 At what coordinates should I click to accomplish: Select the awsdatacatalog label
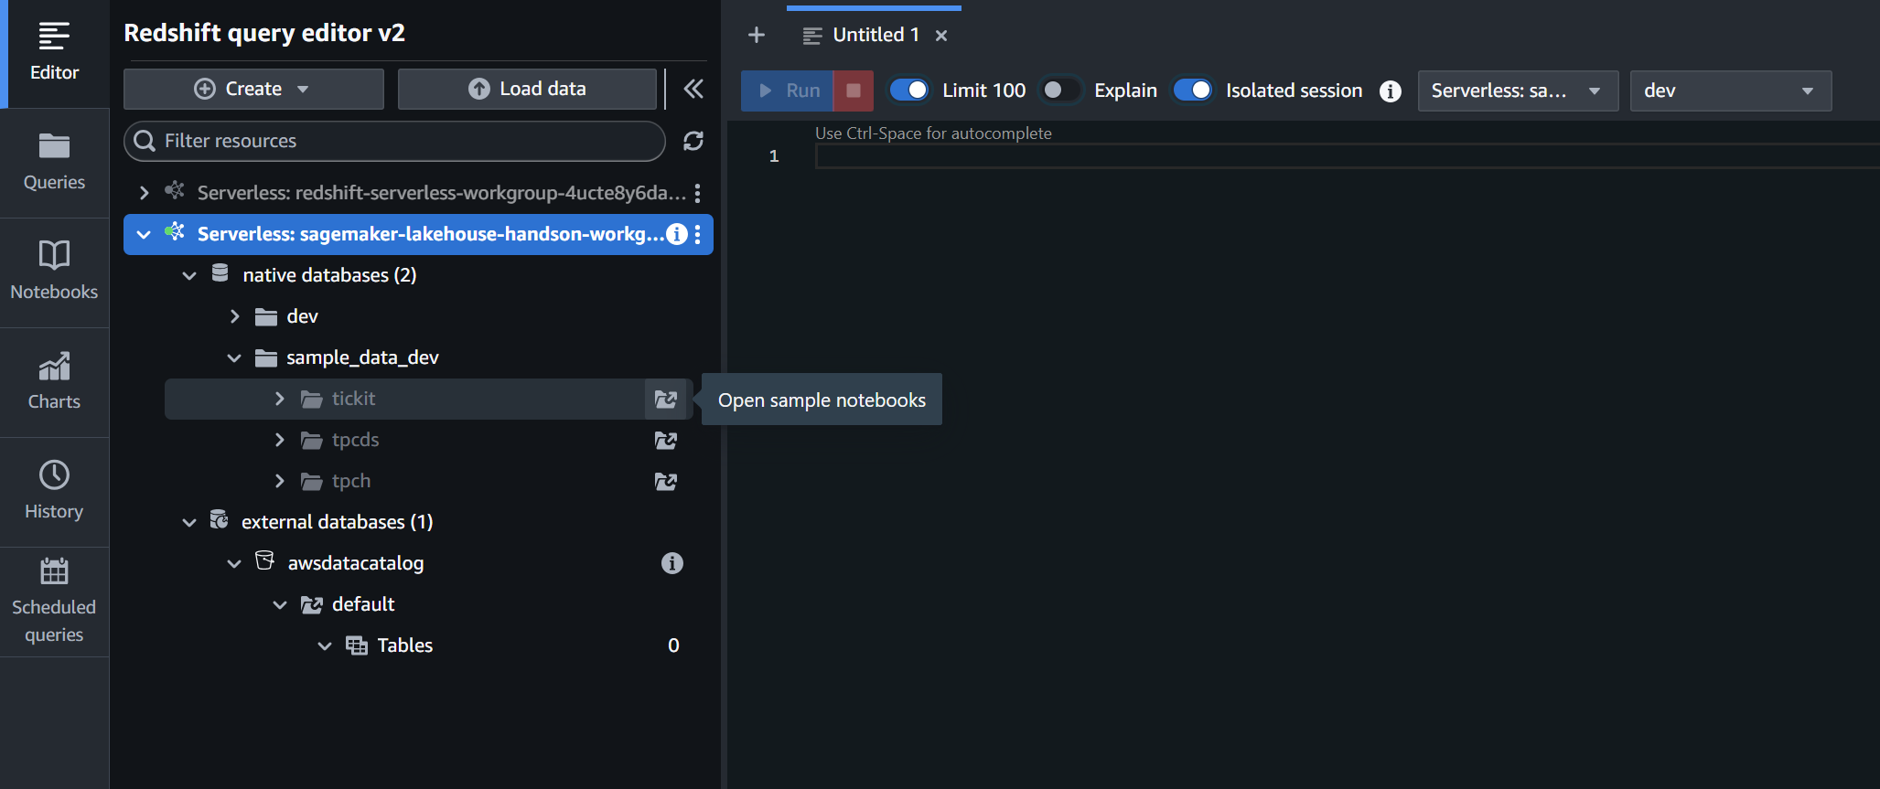356,563
